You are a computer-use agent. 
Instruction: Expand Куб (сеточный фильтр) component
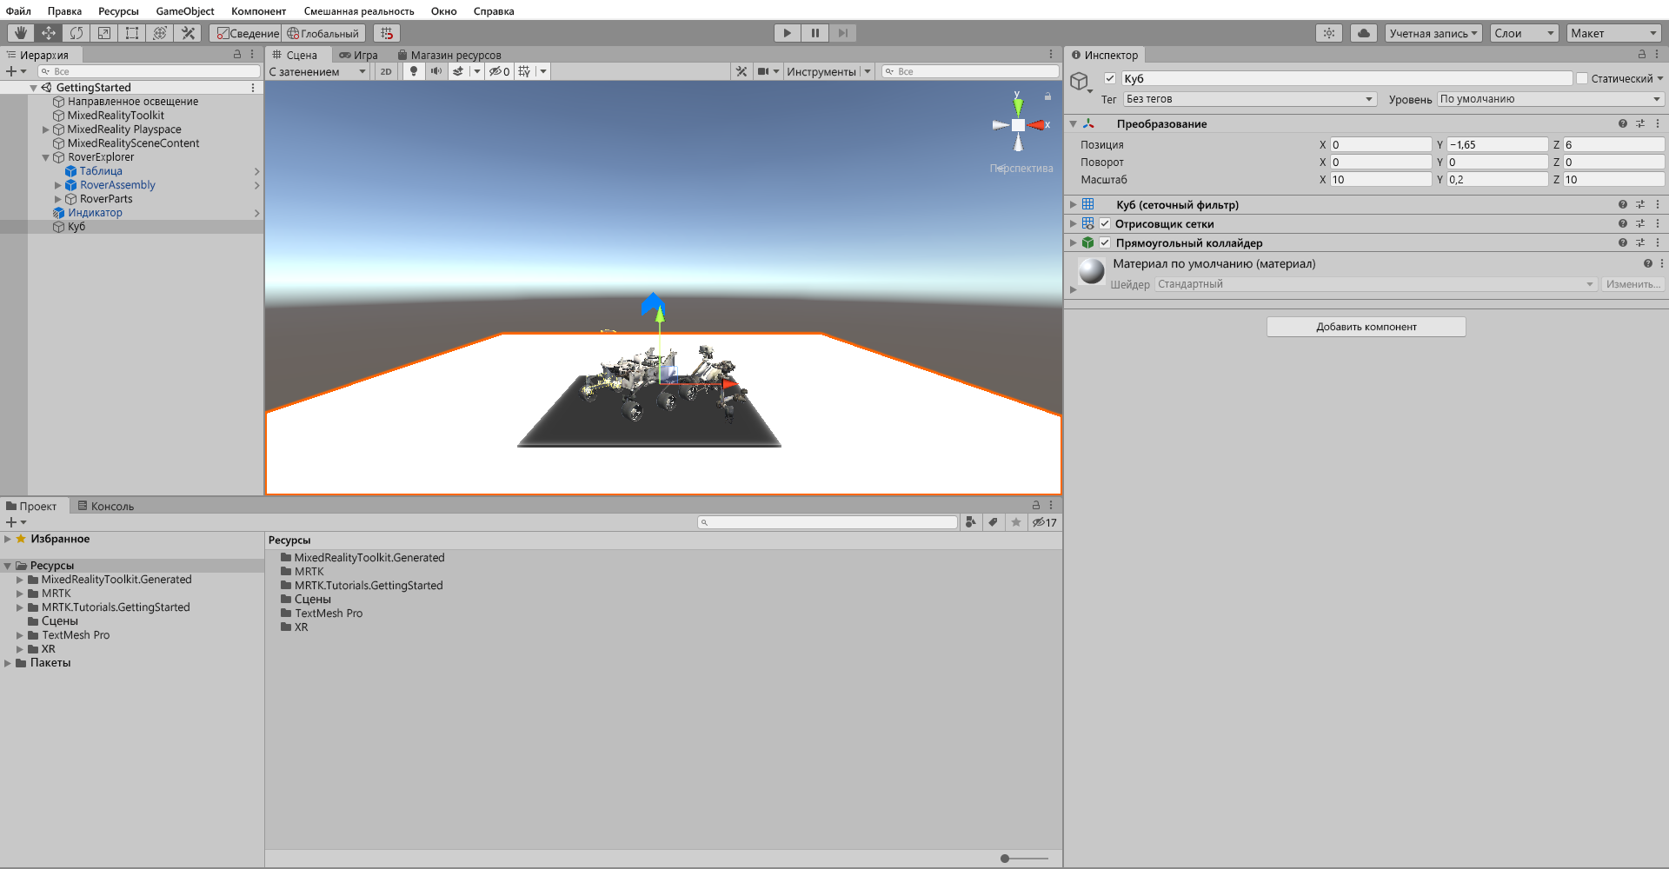[x=1074, y=204]
